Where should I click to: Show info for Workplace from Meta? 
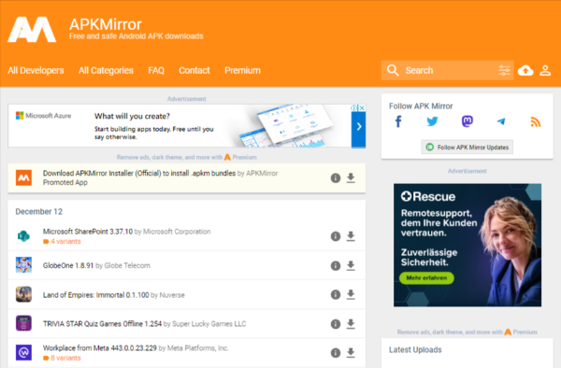(x=336, y=353)
